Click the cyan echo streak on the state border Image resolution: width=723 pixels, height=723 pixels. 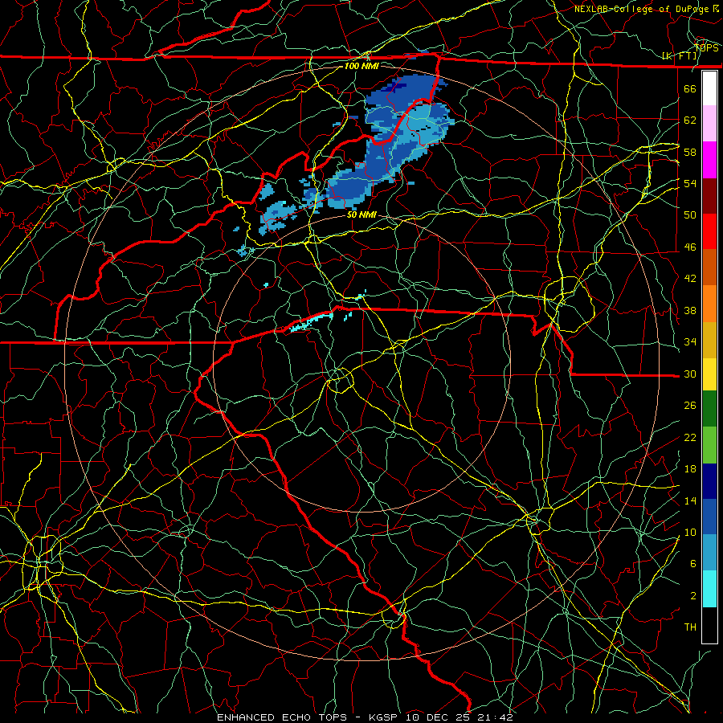pyautogui.click(x=311, y=322)
